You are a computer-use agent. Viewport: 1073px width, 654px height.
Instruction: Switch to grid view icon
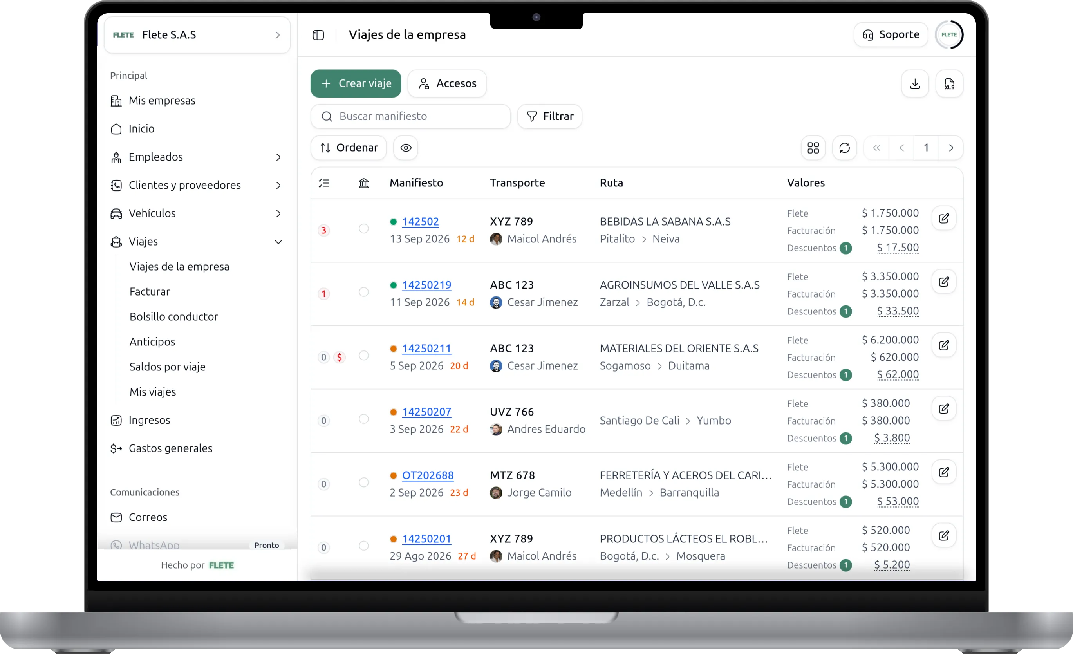point(813,148)
